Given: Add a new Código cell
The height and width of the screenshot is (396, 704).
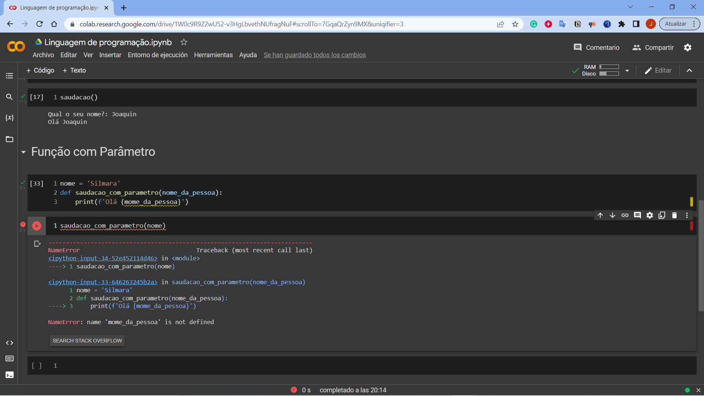Looking at the screenshot, I should pyautogui.click(x=40, y=70).
